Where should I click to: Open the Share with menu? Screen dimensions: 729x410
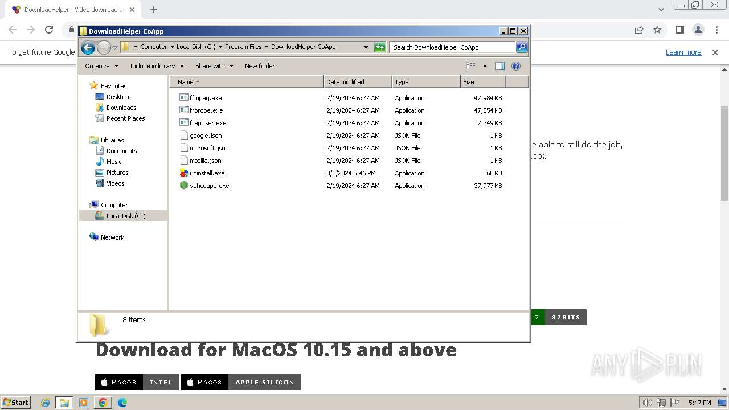coord(214,66)
